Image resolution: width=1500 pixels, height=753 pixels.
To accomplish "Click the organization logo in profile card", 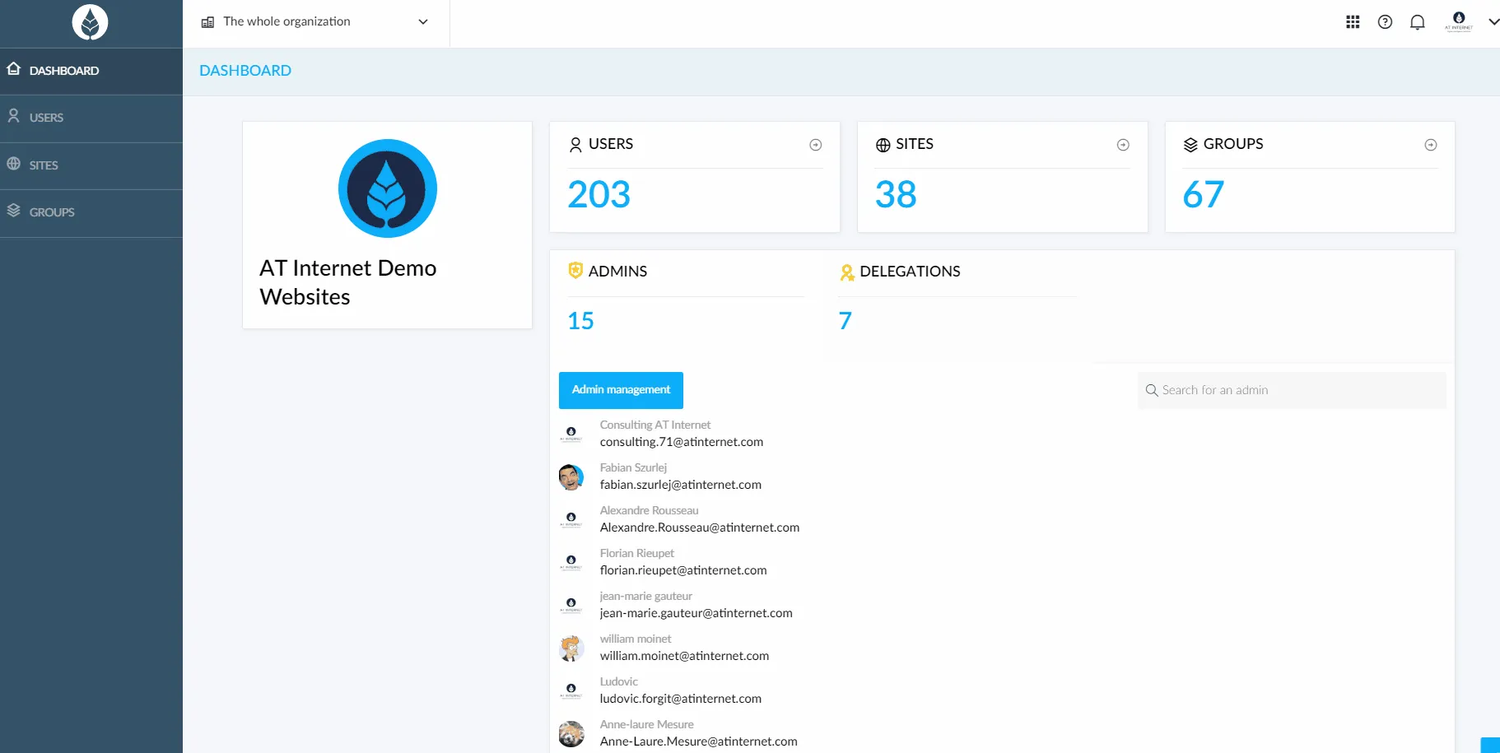I will coord(387,188).
